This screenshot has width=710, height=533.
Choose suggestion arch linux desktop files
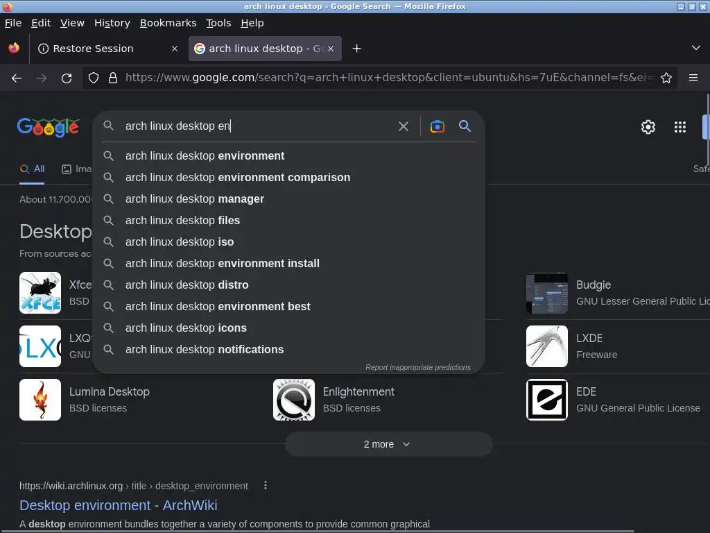[288, 220]
